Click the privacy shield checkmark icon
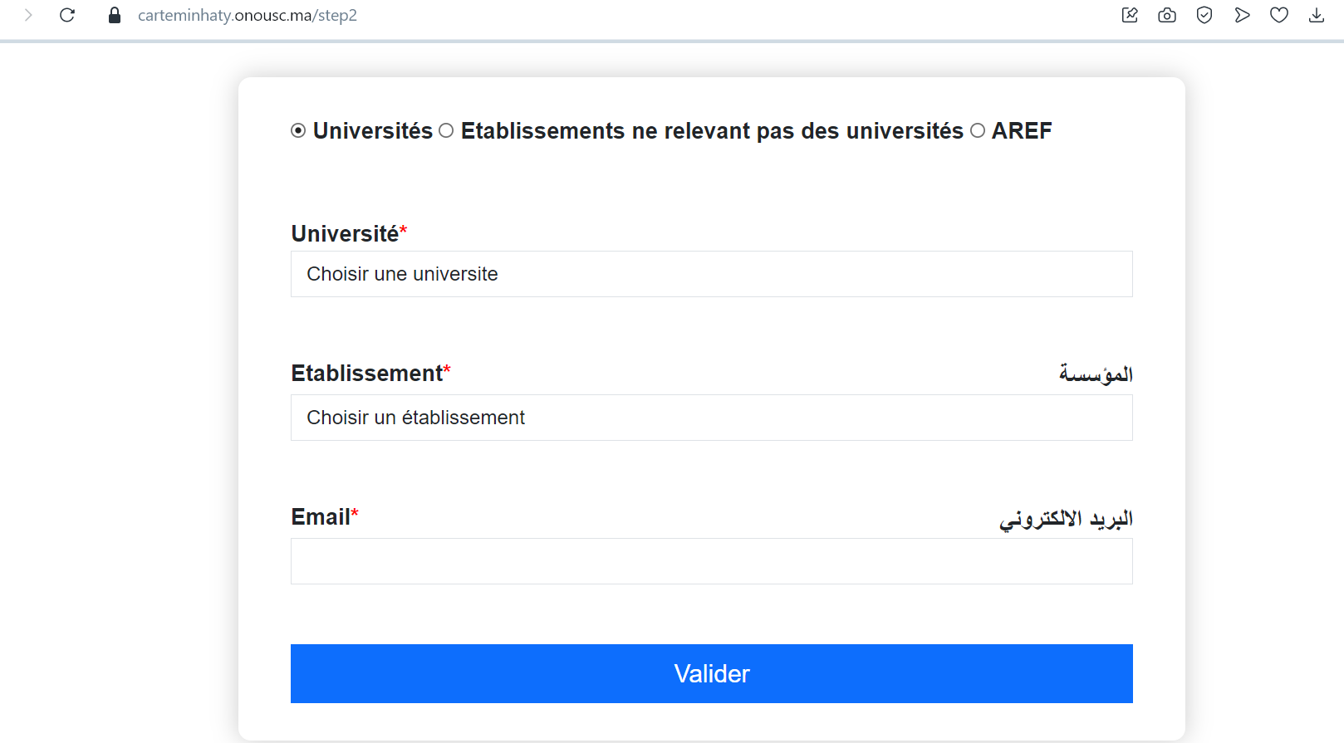 1204,15
